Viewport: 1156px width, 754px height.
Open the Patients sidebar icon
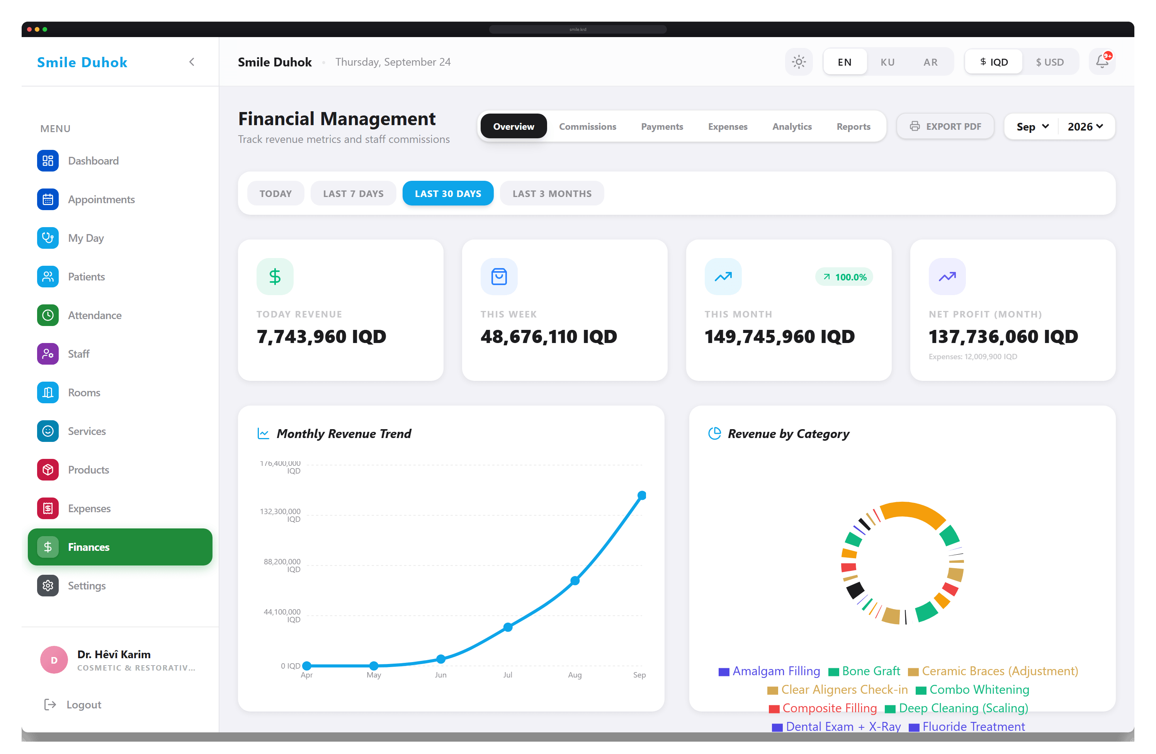(48, 277)
